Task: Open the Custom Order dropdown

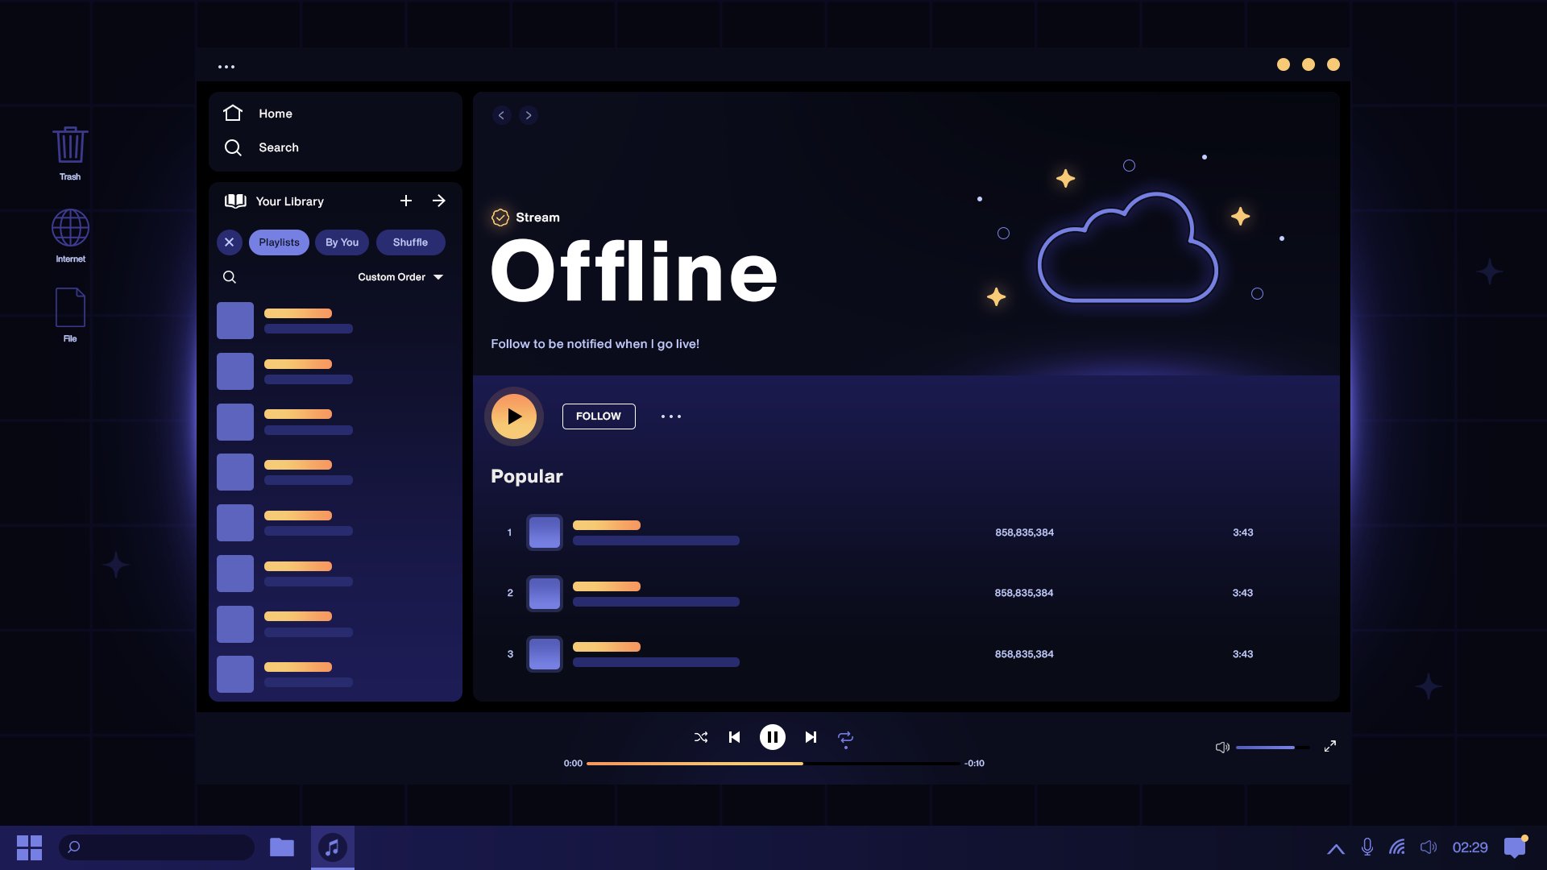Action: [x=400, y=277]
